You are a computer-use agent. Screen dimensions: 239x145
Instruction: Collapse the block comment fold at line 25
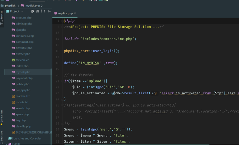62,105
